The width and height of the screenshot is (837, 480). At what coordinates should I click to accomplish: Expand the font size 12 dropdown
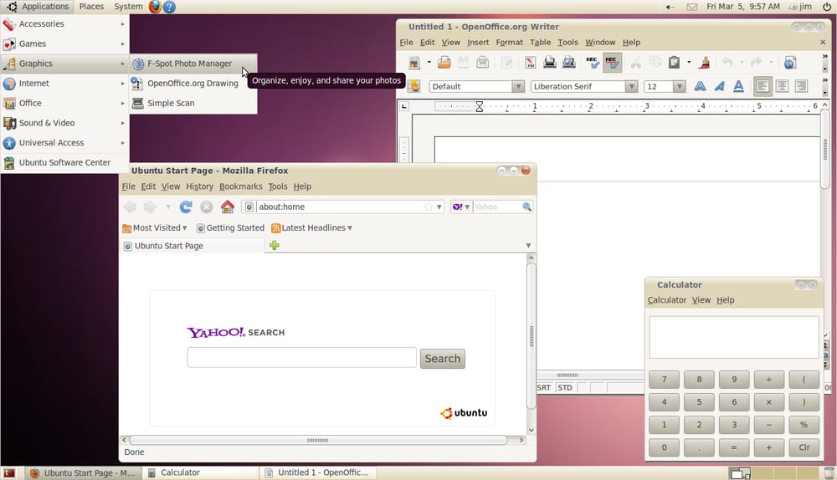tap(679, 86)
